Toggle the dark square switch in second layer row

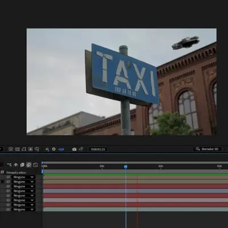(x=2, y=182)
